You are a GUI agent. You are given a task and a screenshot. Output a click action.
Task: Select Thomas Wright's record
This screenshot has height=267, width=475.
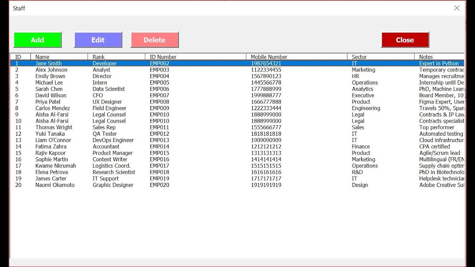237,127
